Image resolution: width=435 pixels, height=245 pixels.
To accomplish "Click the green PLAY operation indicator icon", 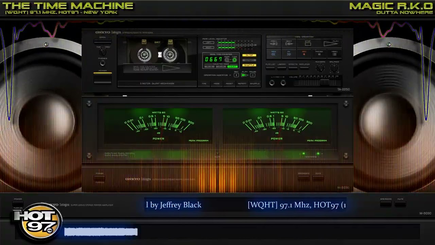I will tap(244, 75).
